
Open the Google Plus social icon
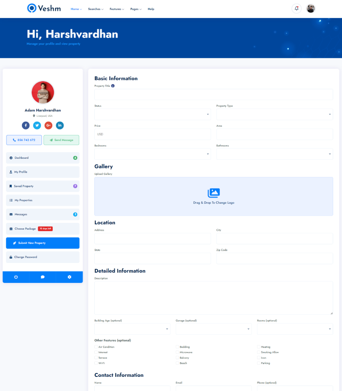(48, 126)
